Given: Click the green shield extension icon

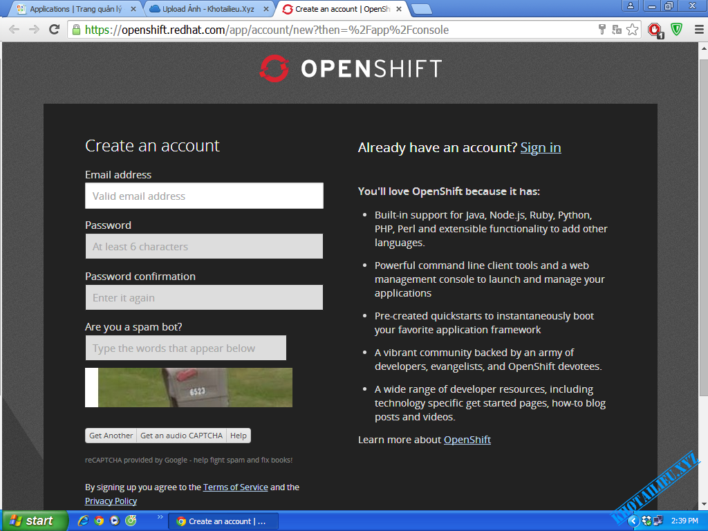Looking at the screenshot, I should [x=677, y=30].
